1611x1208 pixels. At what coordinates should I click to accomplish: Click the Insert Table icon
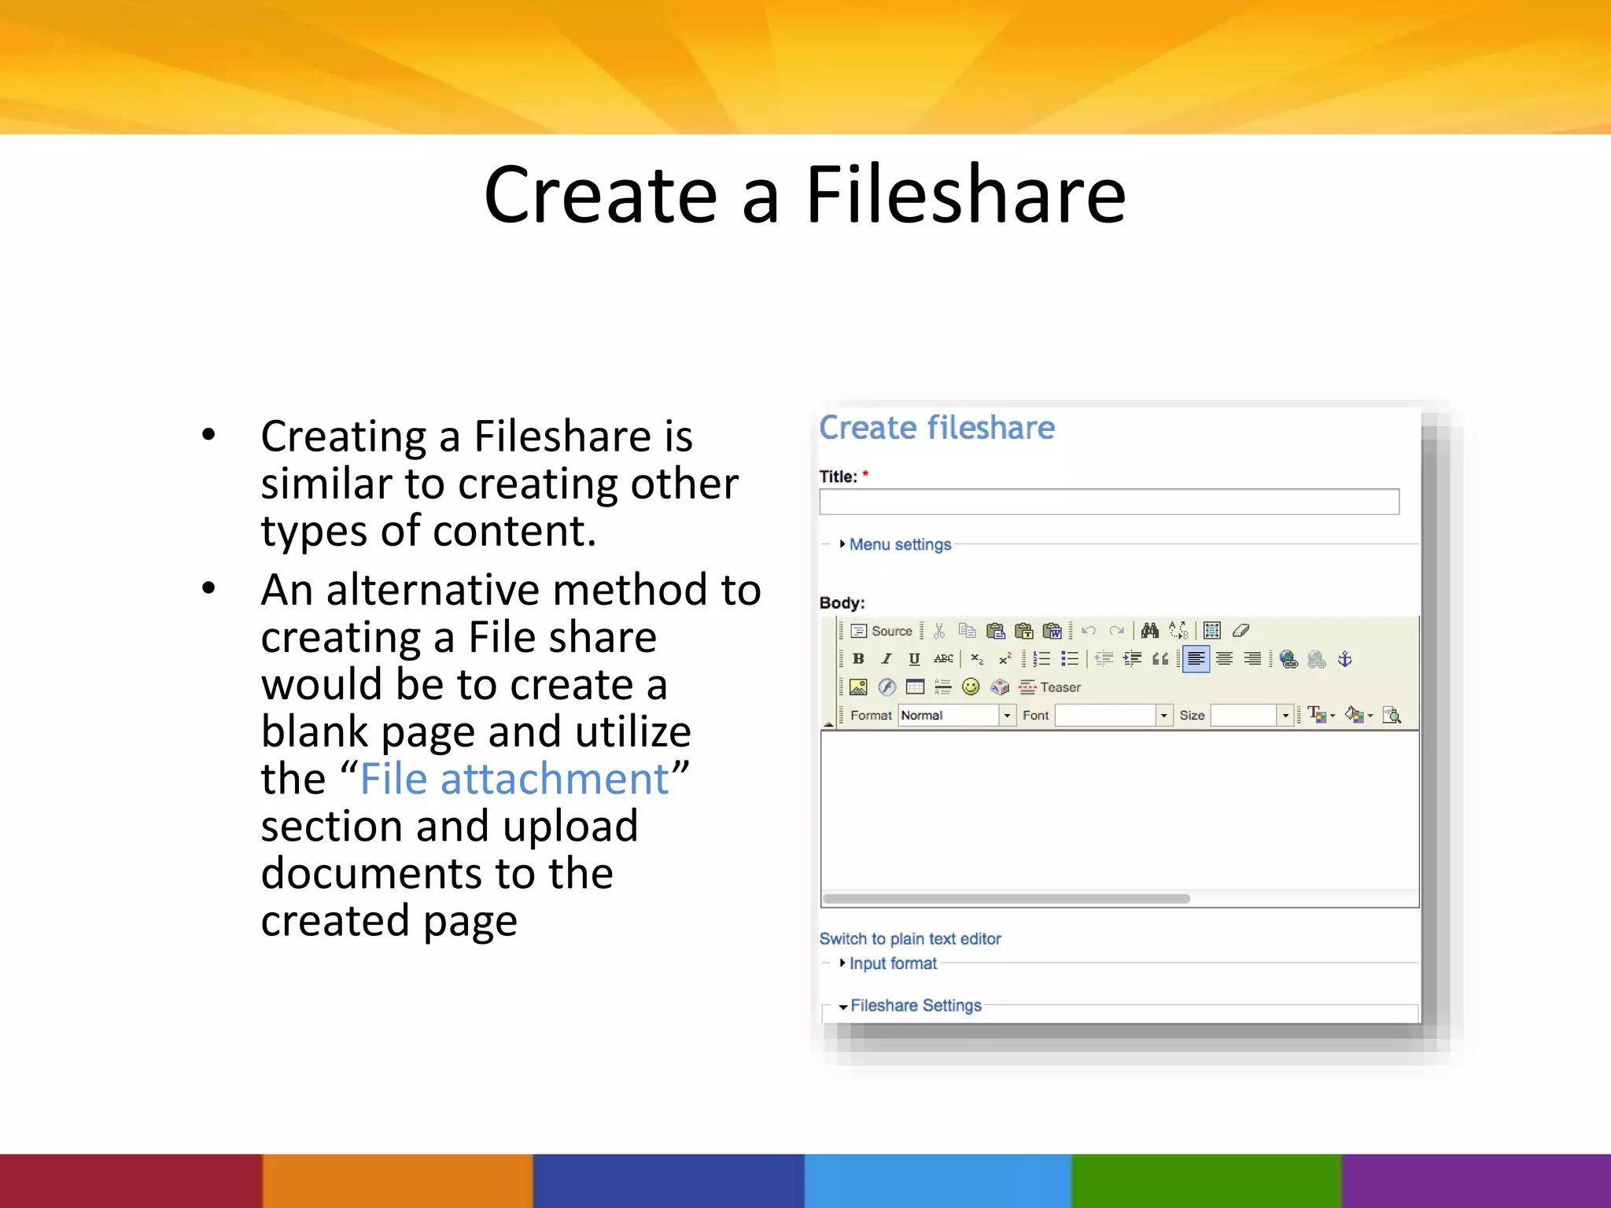pyautogui.click(x=915, y=687)
